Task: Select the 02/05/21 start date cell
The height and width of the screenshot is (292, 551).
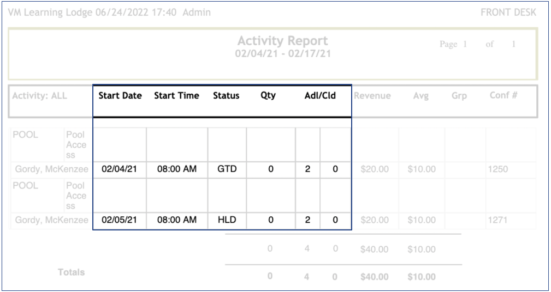Action: (120, 221)
